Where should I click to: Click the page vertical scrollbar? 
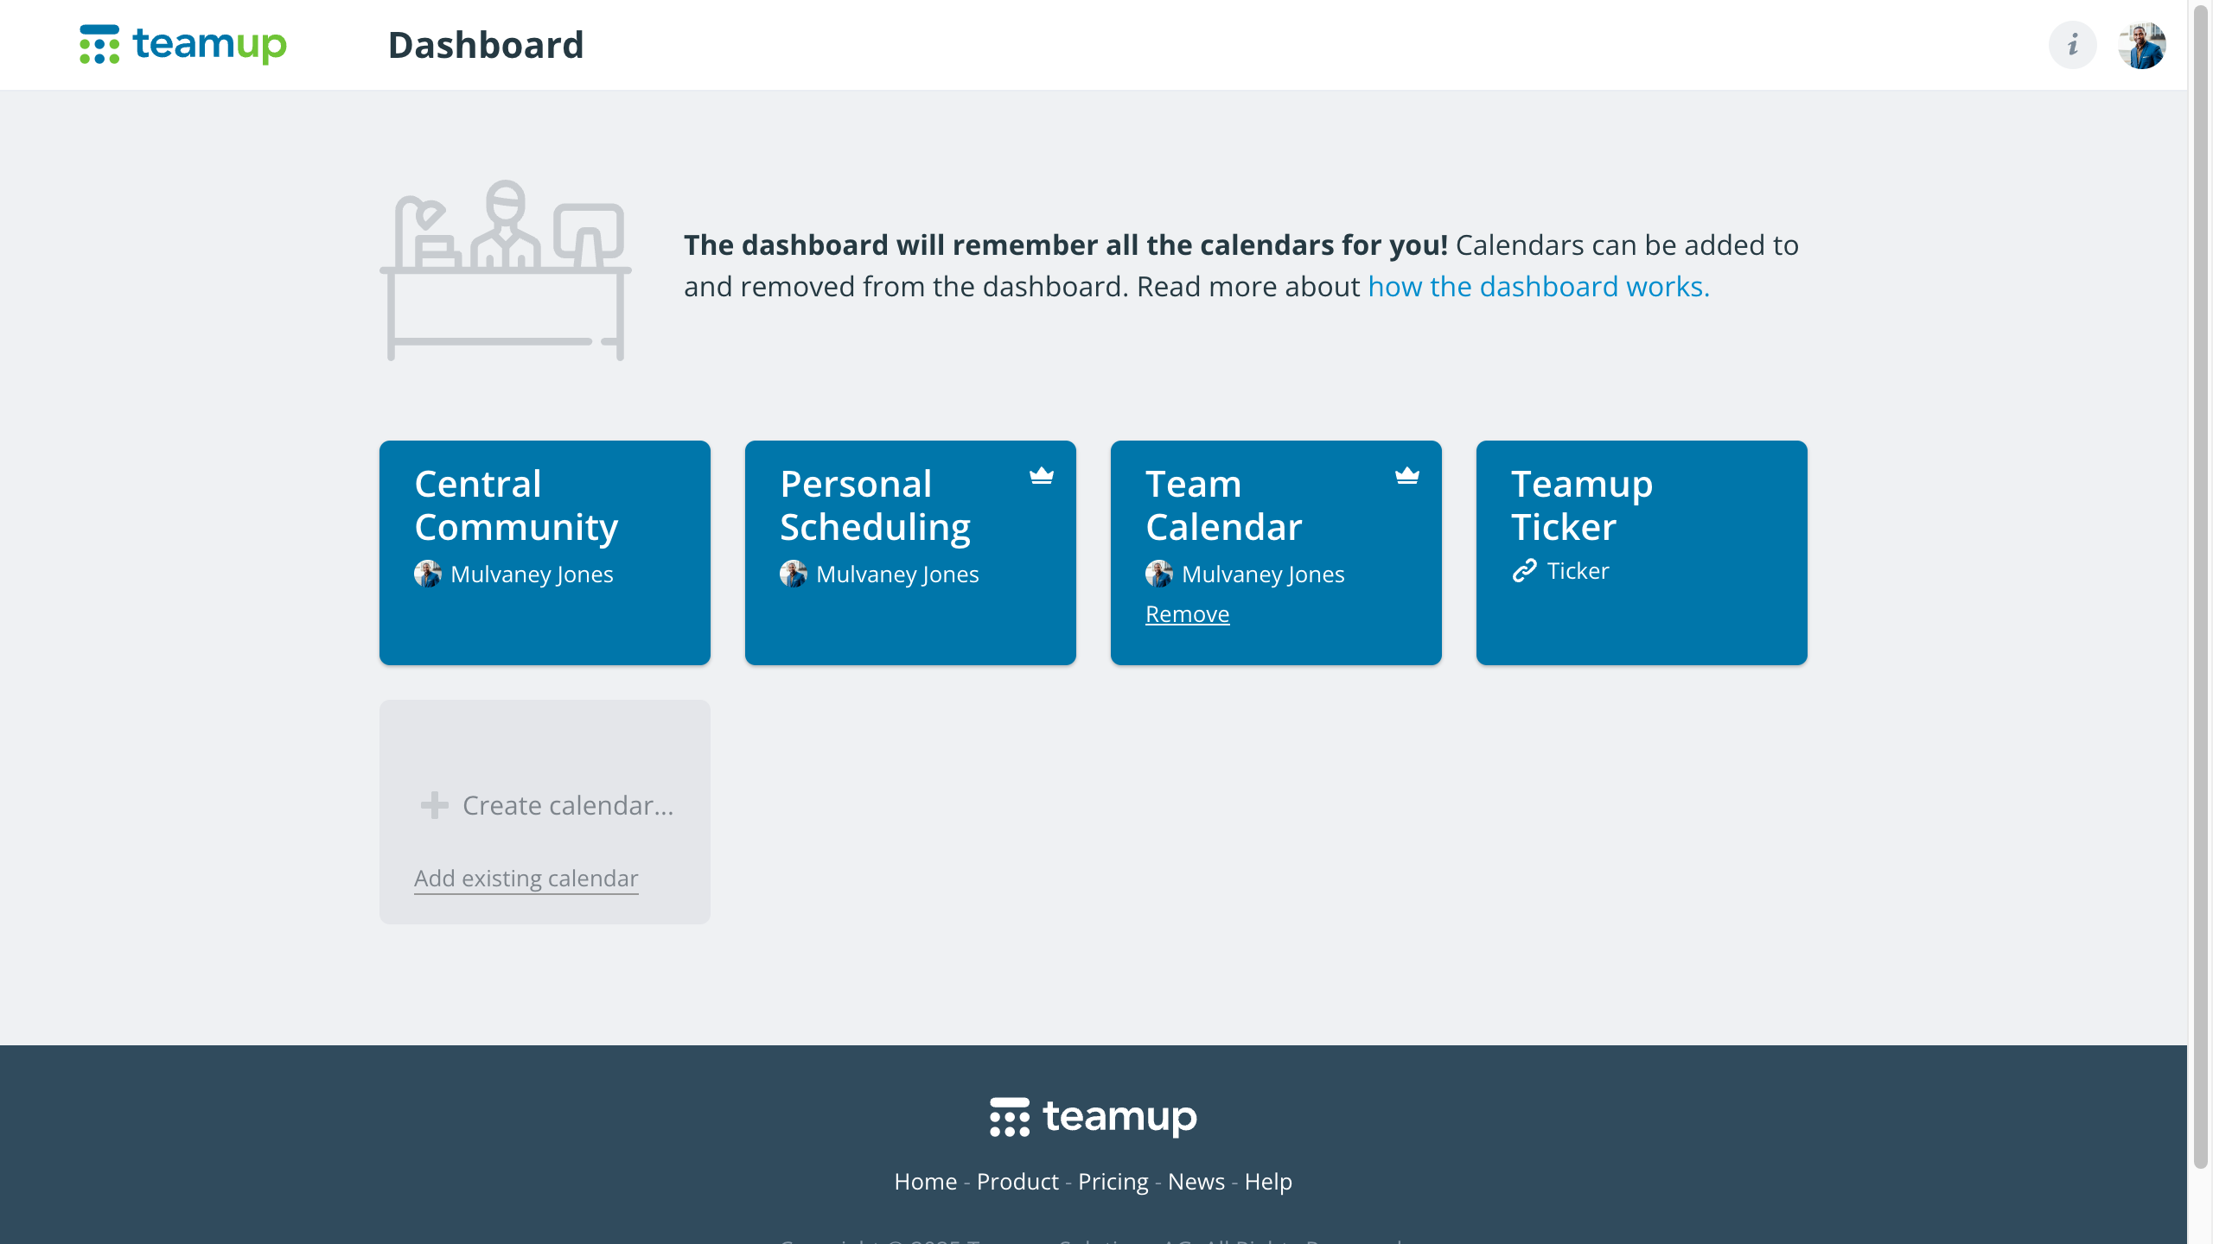click(x=2200, y=587)
